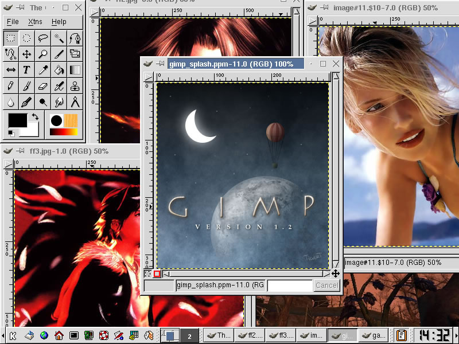Choose the Airbrush tool
Viewport: 459px width, 344px height.
tap(59, 86)
